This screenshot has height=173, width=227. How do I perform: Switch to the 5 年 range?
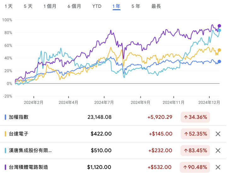coord(136,6)
